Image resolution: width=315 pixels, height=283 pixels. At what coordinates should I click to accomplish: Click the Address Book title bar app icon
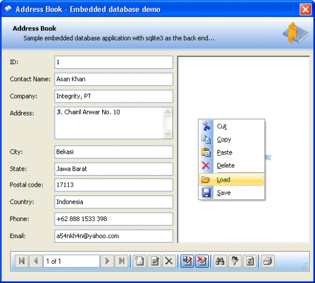tap(8, 9)
